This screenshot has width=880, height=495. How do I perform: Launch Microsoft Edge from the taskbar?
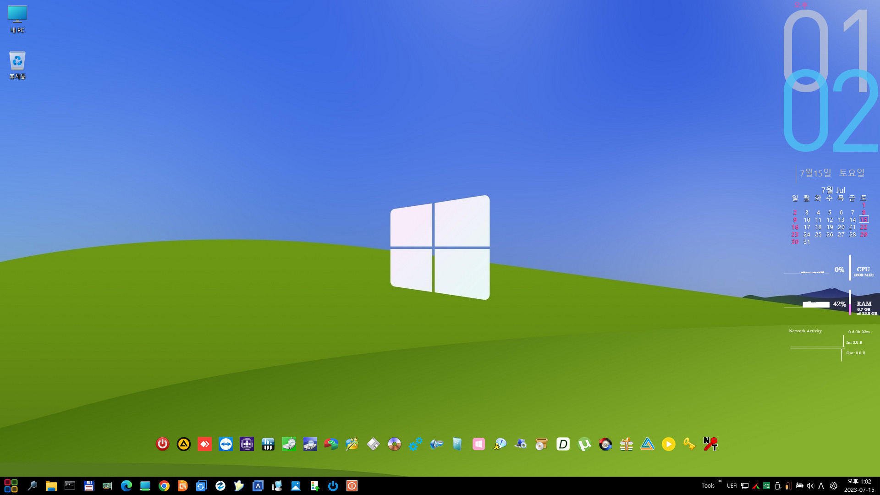[126, 486]
